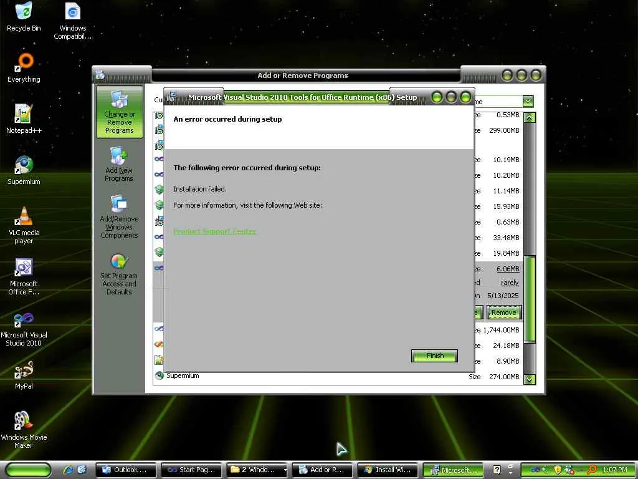Switch to Microsoft setup taskbar item
638x479 pixels.
pos(453,470)
